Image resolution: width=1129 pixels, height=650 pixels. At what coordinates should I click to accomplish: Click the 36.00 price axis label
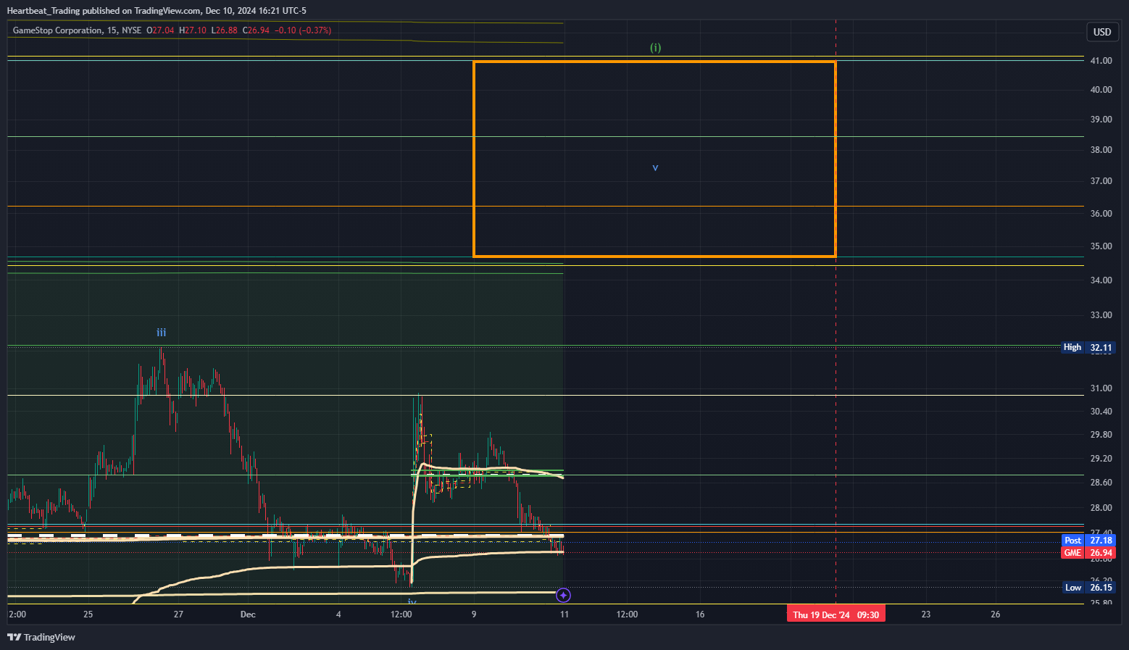pos(1101,214)
